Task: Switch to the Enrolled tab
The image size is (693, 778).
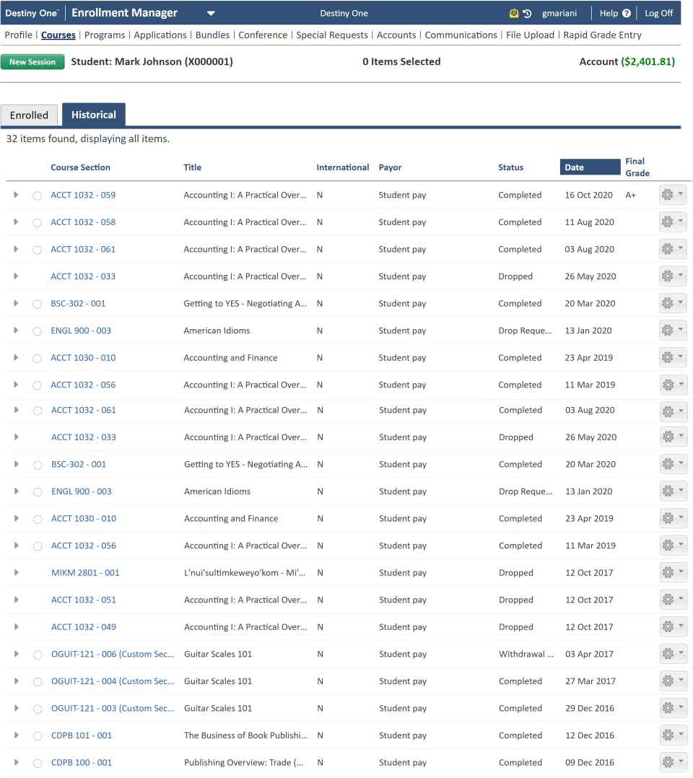Action: [x=30, y=115]
